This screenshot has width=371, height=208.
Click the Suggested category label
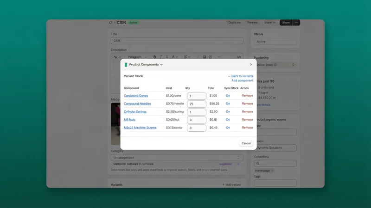(225, 164)
